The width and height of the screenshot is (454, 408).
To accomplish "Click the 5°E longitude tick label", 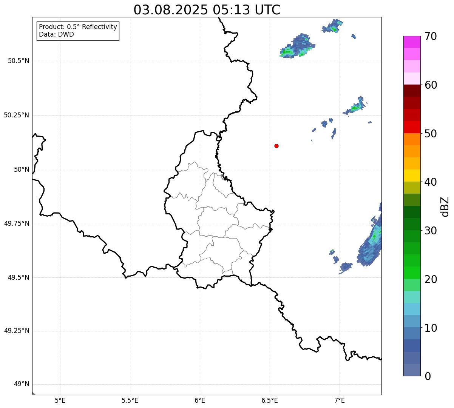I will [x=60, y=400].
